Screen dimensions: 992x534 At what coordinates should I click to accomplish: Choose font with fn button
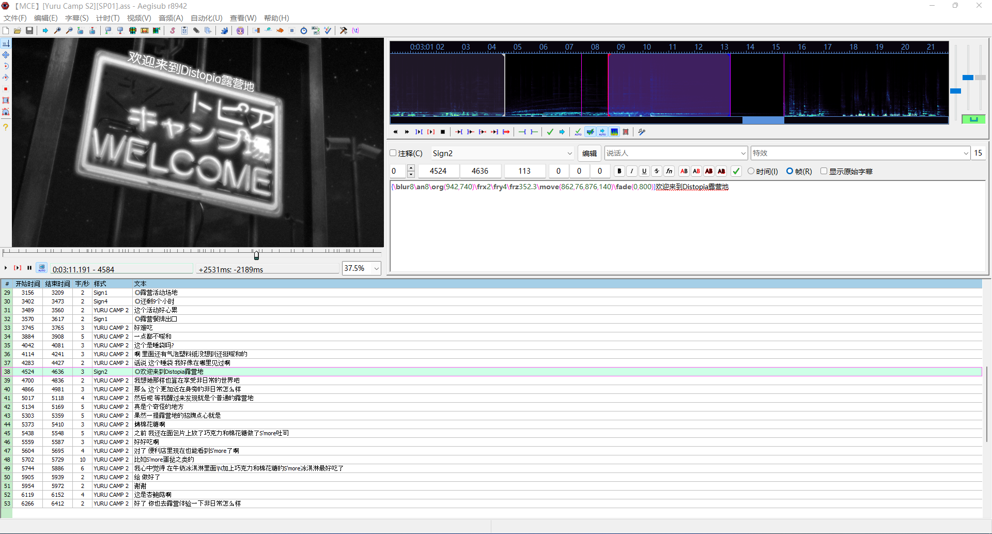(669, 171)
